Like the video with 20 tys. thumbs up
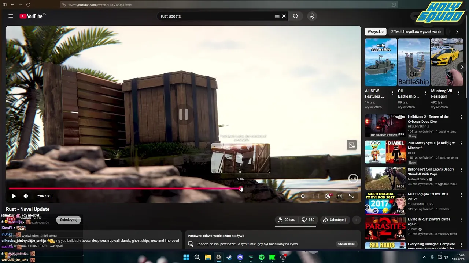This screenshot has width=469, height=263. tap(287, 220)
